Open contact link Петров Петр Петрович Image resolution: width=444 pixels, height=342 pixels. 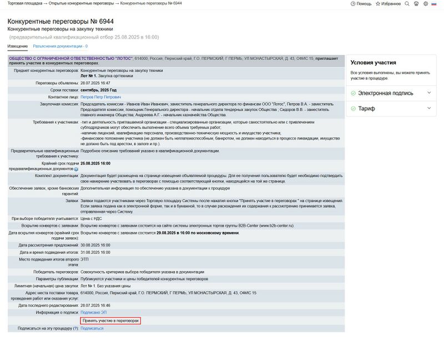tap(100, 96)
